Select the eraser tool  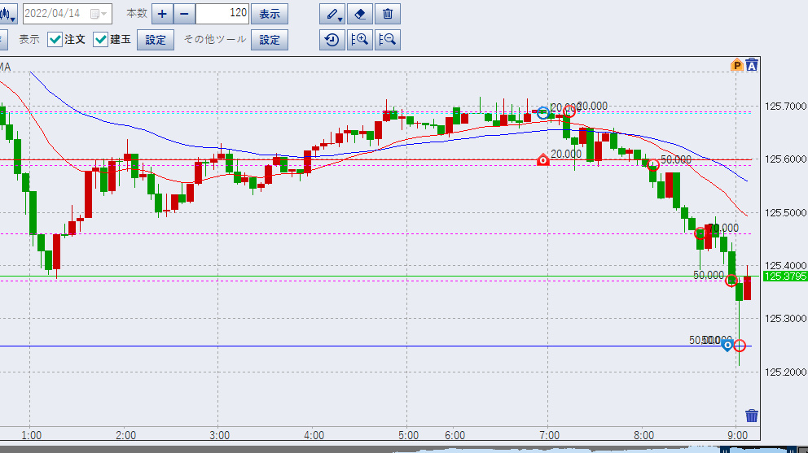[360, 14]
